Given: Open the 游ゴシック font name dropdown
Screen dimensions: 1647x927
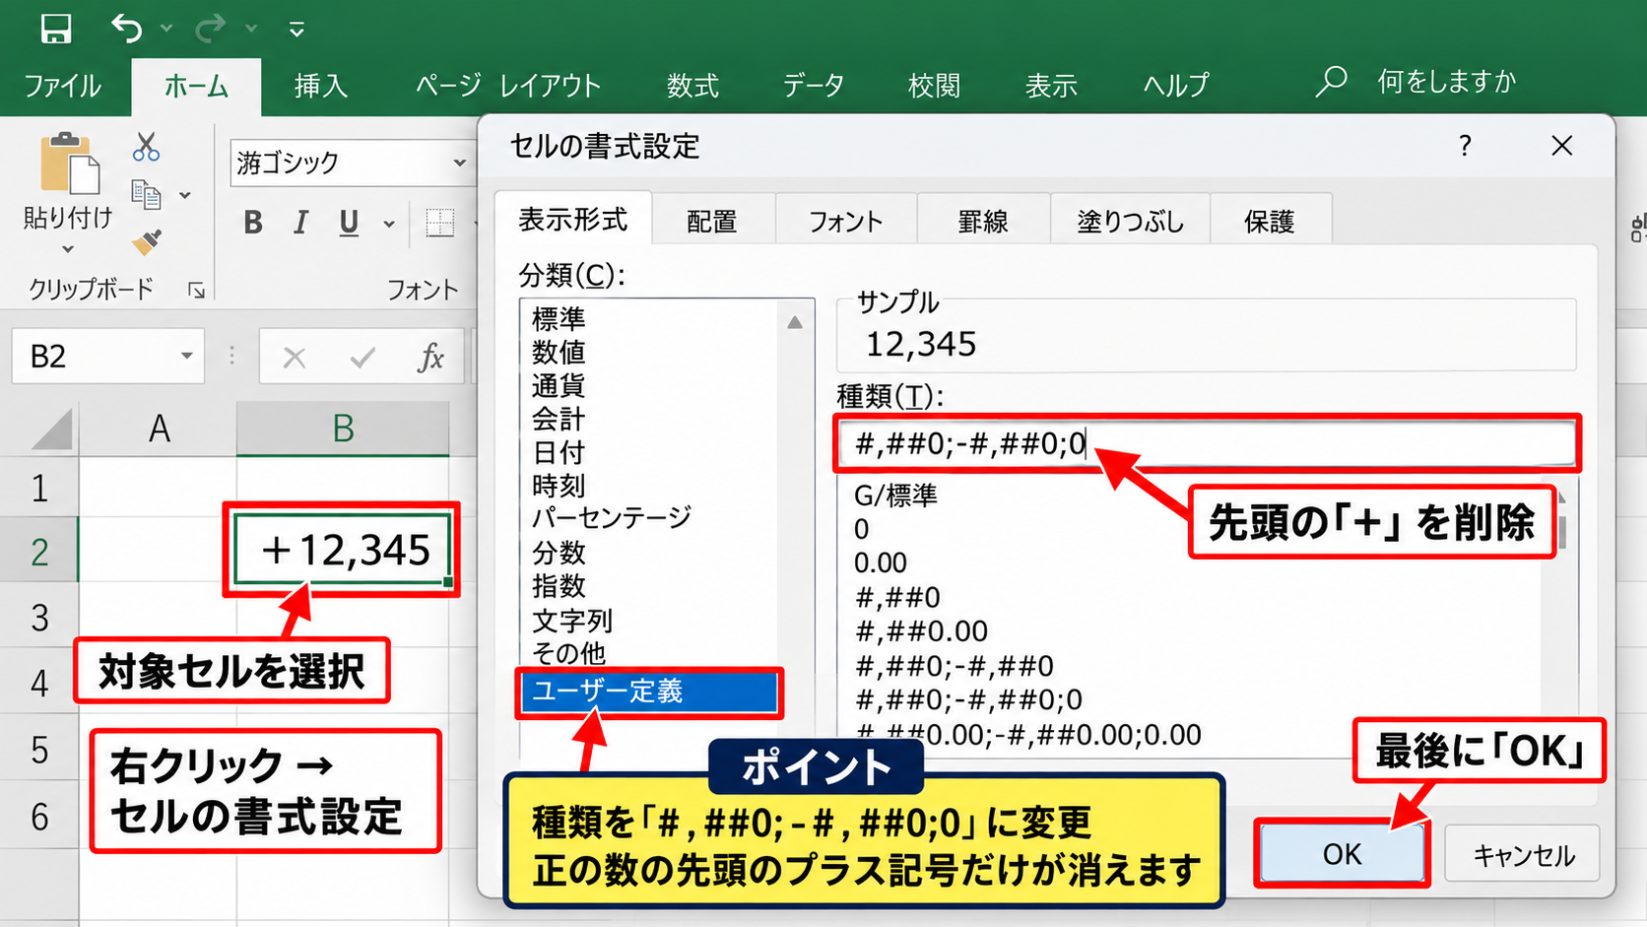Looking at the screenshot, I should (x=460, y=163).
